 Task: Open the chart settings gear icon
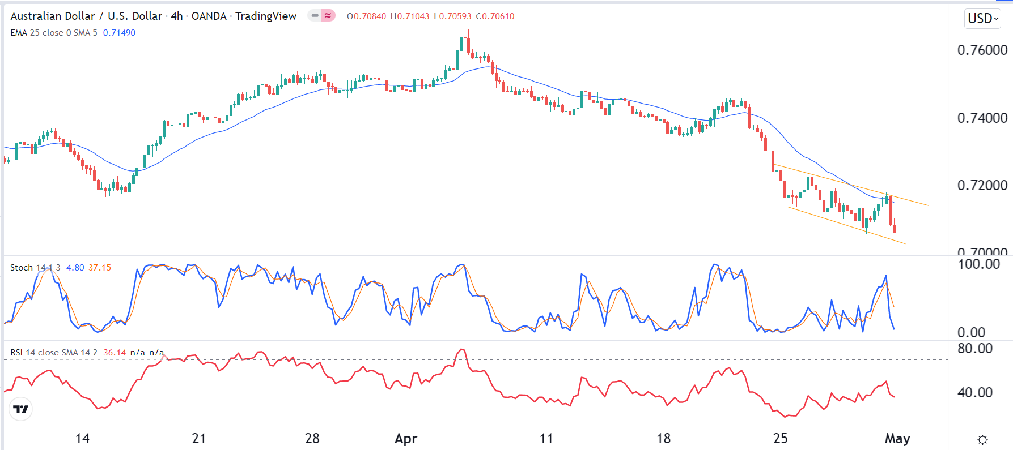click(x=982, y=439)
